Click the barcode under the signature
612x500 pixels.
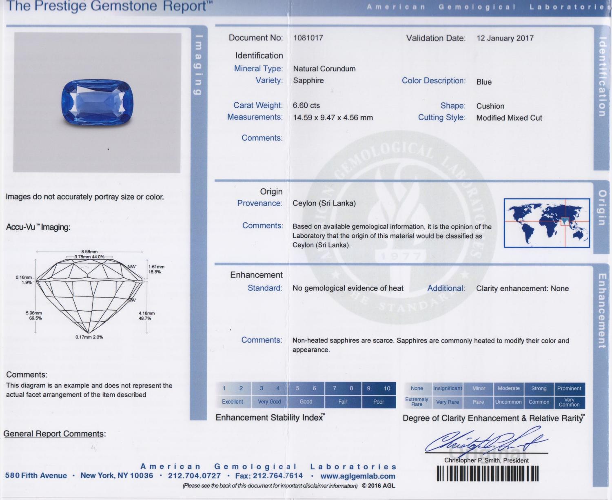[488, 473]
